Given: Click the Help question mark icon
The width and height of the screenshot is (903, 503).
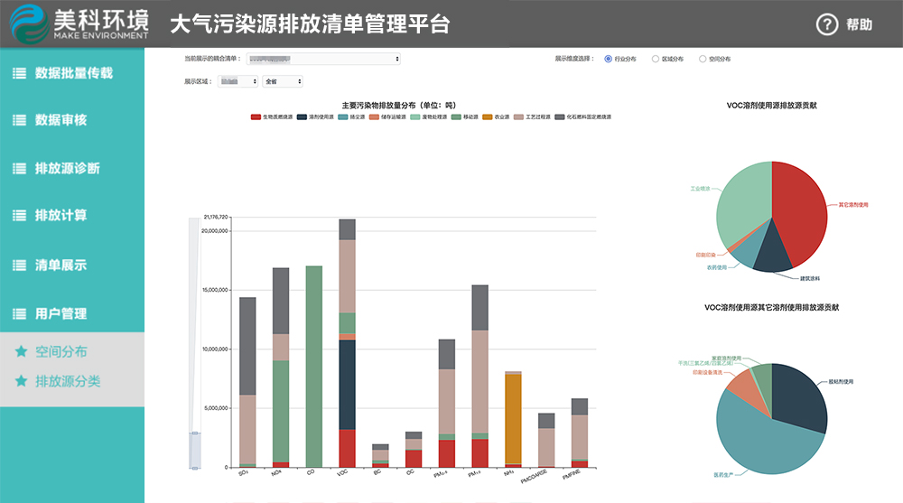Looking at the screenshot, I should click(827, 25).
